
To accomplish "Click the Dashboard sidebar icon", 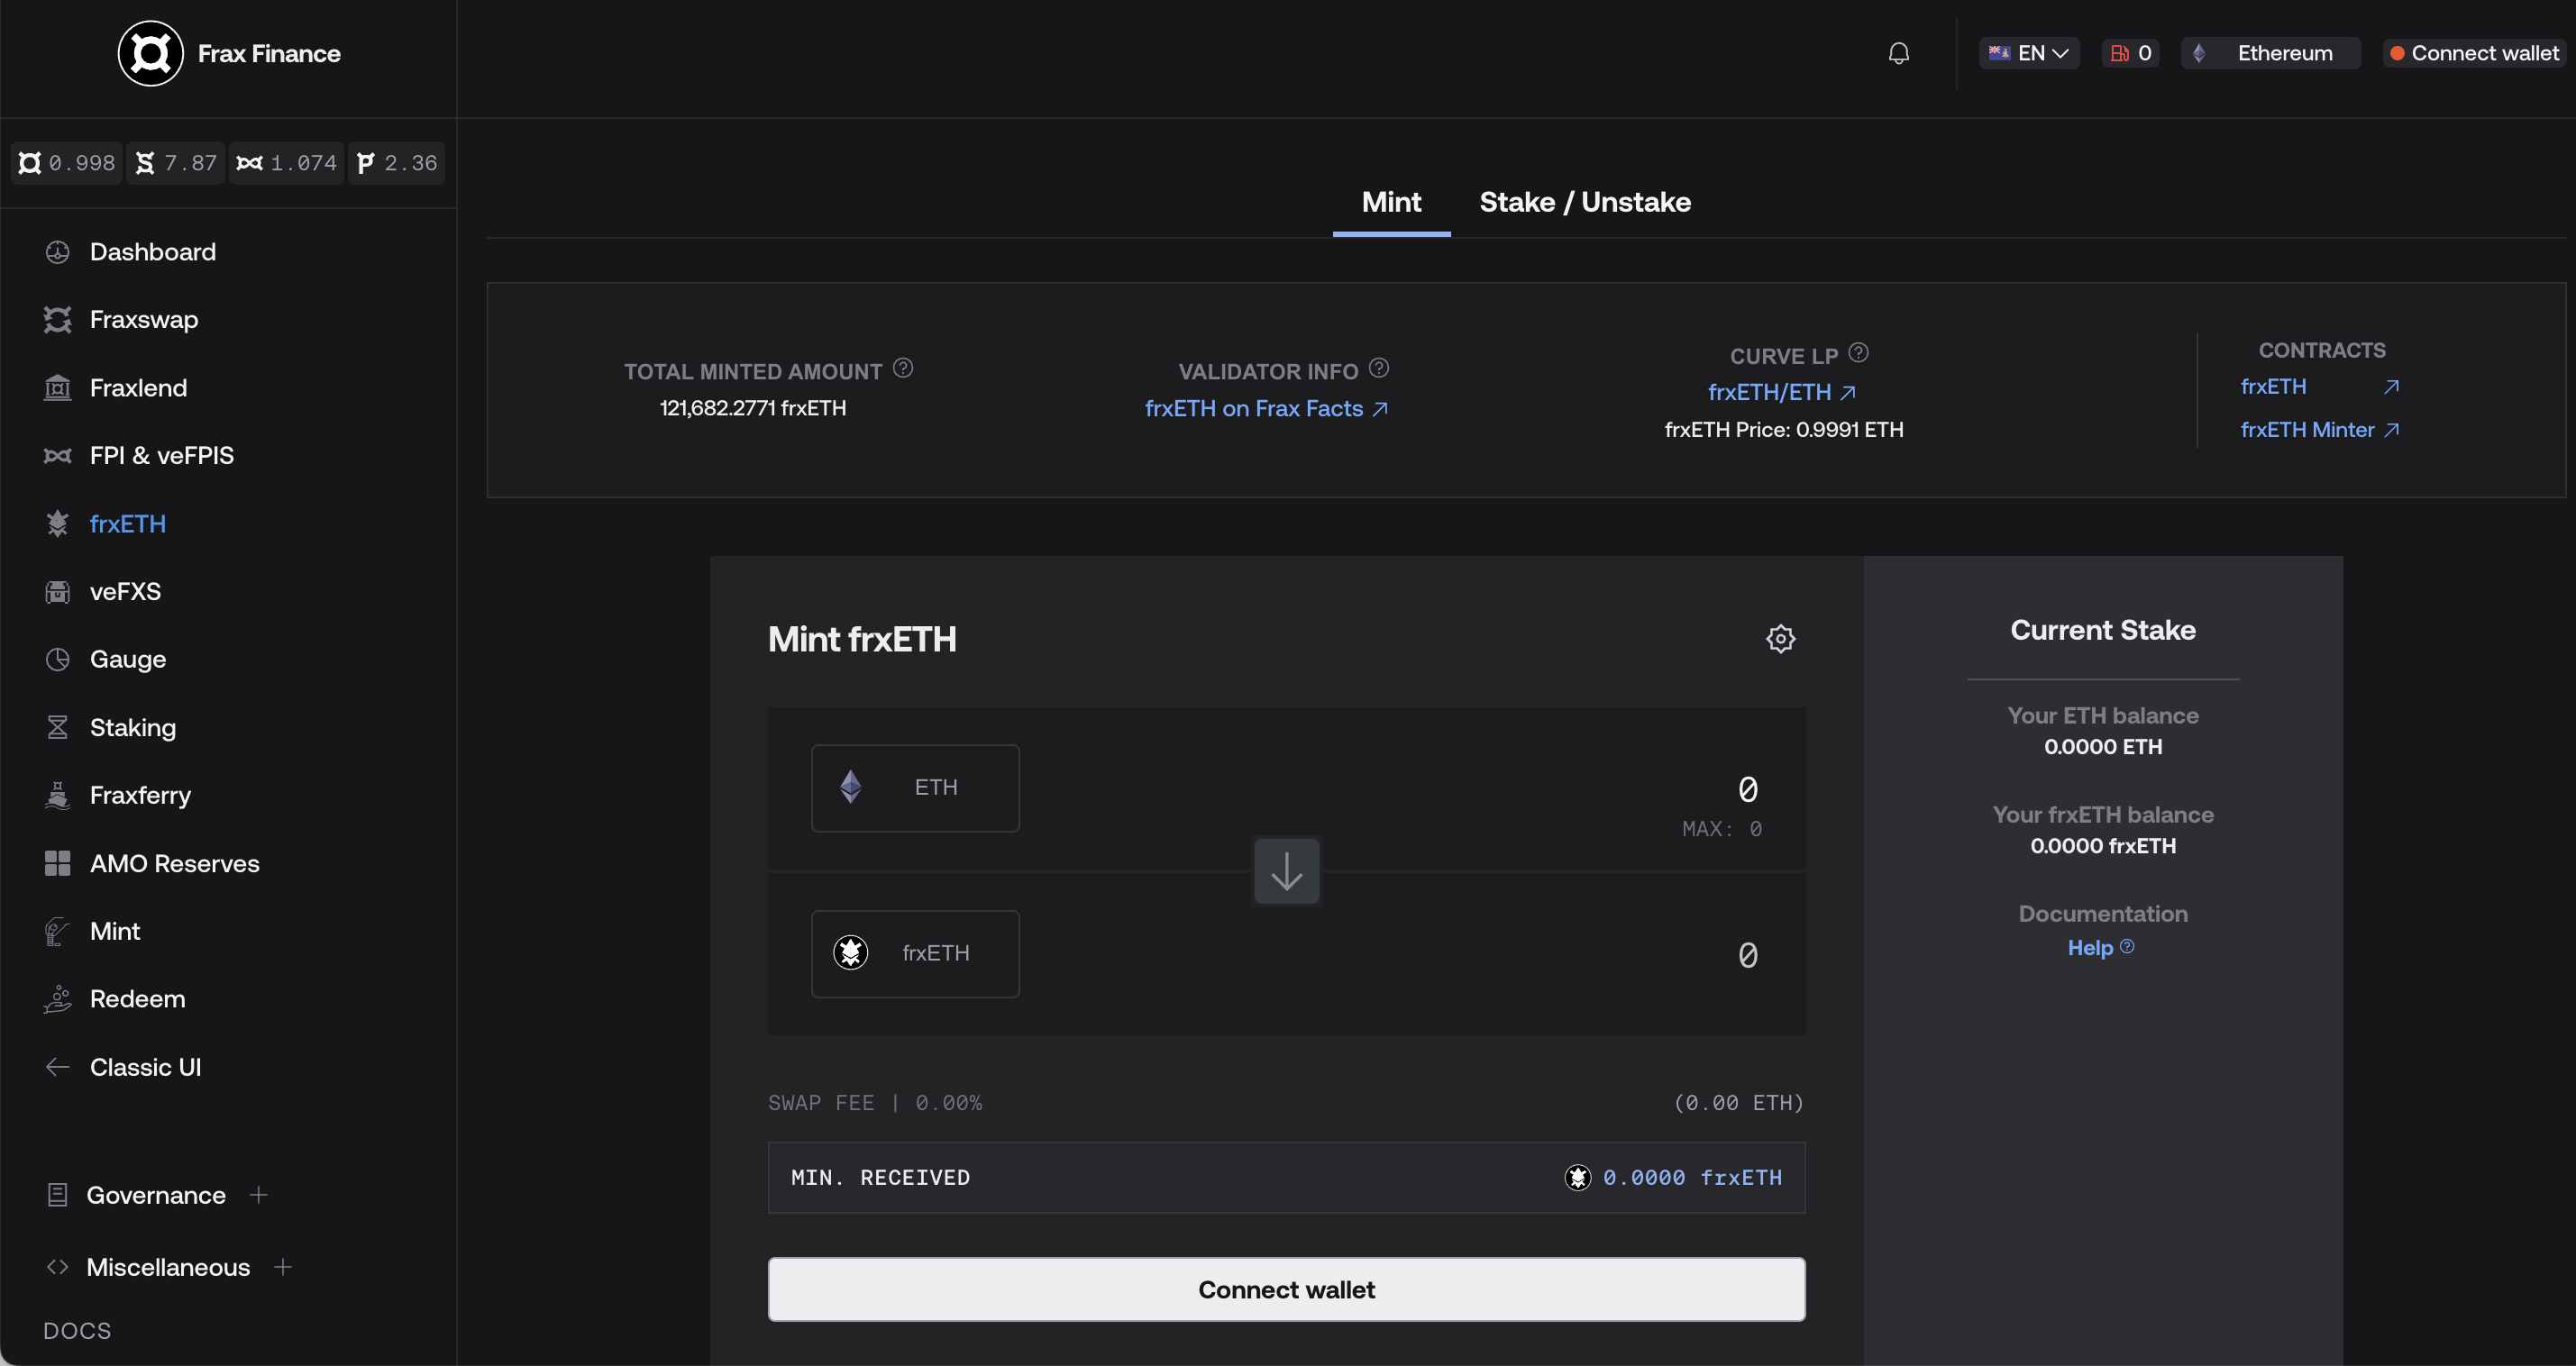I will 57,252.
